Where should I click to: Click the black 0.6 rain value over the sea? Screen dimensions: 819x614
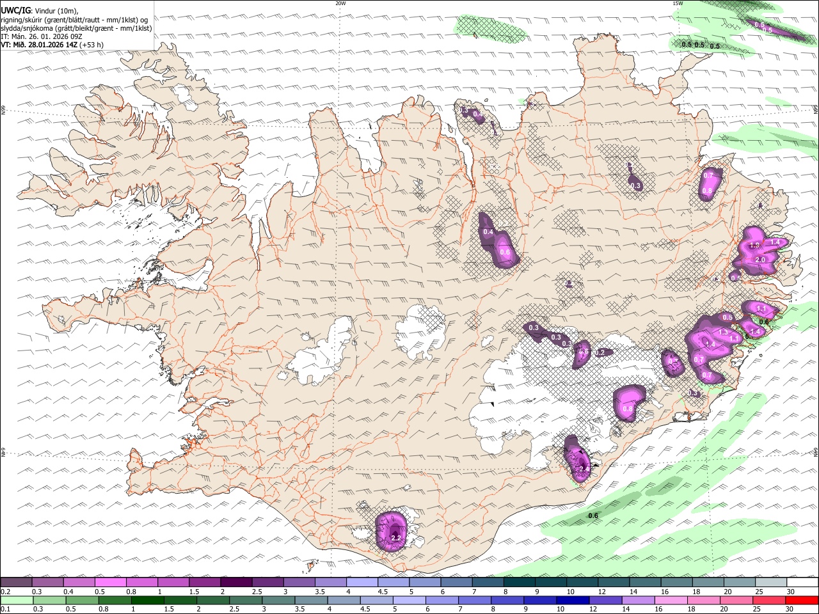tap(593, 516)
